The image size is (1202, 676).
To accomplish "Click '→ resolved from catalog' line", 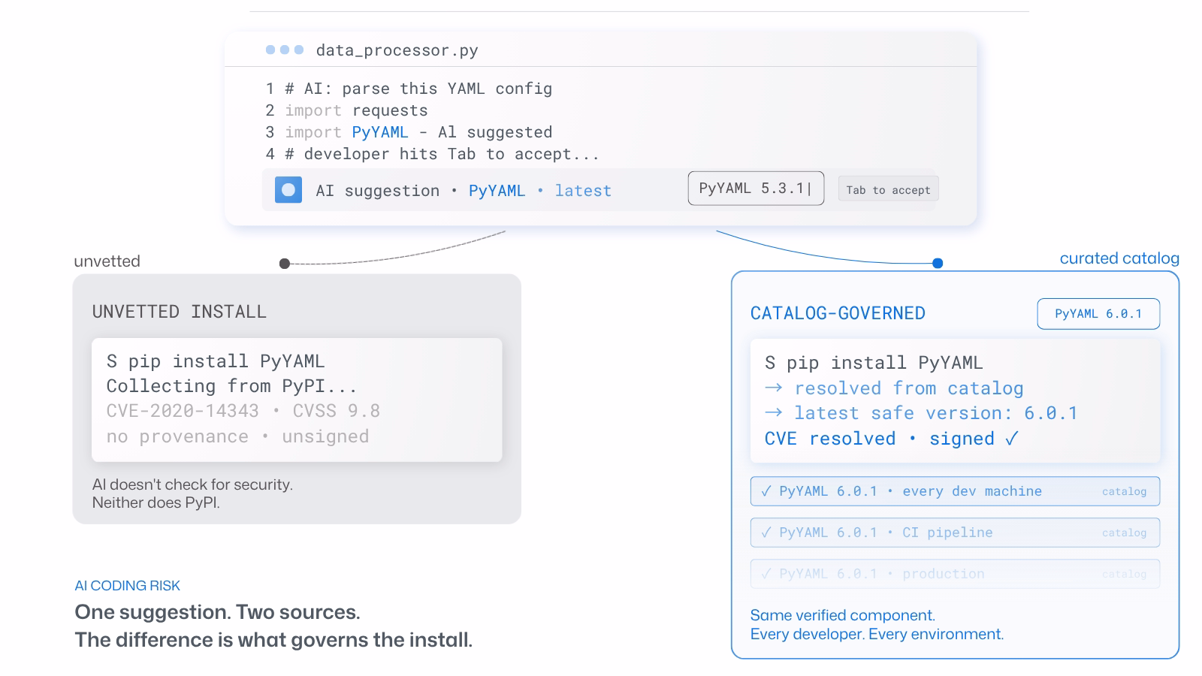I will (x=894, y=388).
